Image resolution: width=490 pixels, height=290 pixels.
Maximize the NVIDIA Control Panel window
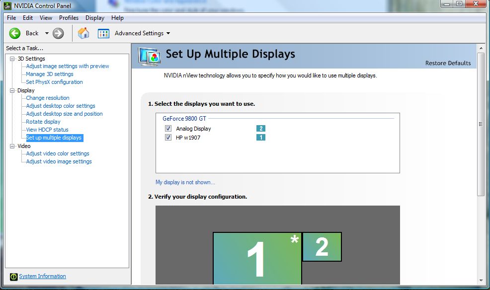pos(459,4)
